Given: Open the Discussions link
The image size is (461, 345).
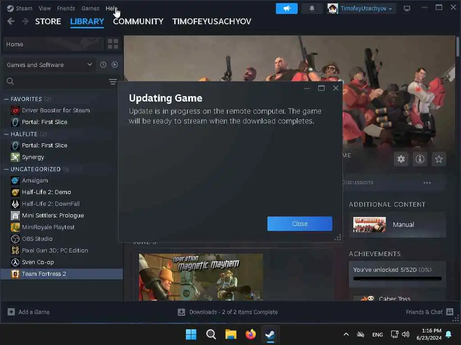Looking at the screenshot, I should point(358,182).
